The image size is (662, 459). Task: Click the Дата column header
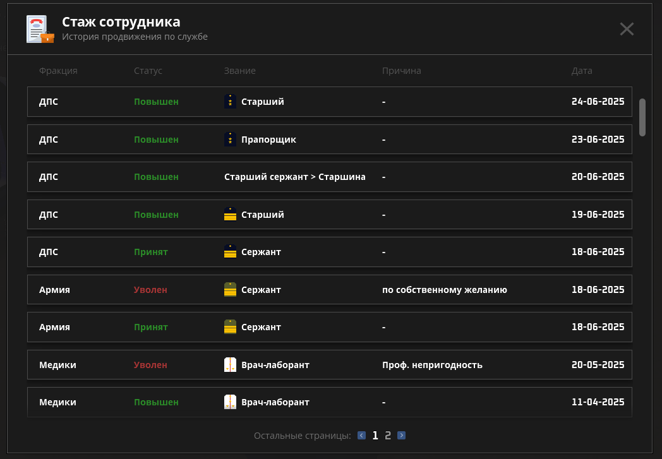pos(582,71)
